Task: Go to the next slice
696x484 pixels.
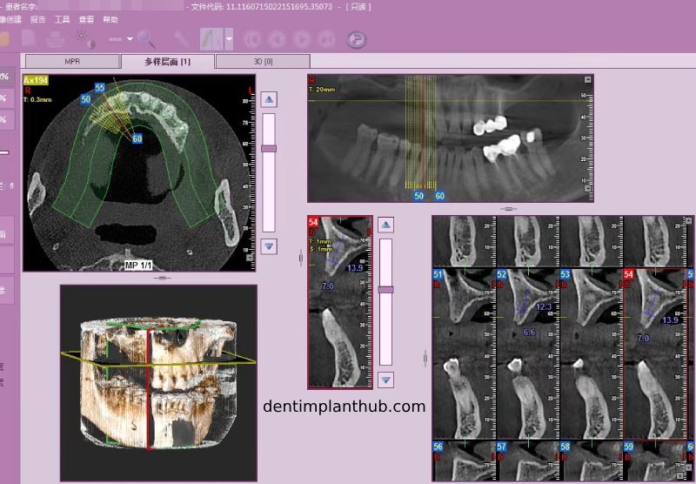Action: pyautogui.click(x=302, y=39)
